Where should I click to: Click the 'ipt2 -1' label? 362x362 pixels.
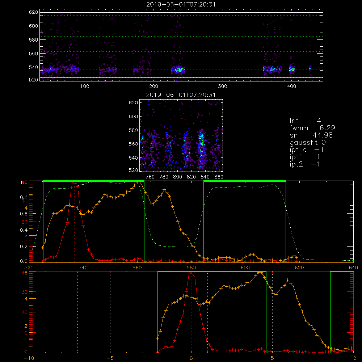(x=304, y=164)
